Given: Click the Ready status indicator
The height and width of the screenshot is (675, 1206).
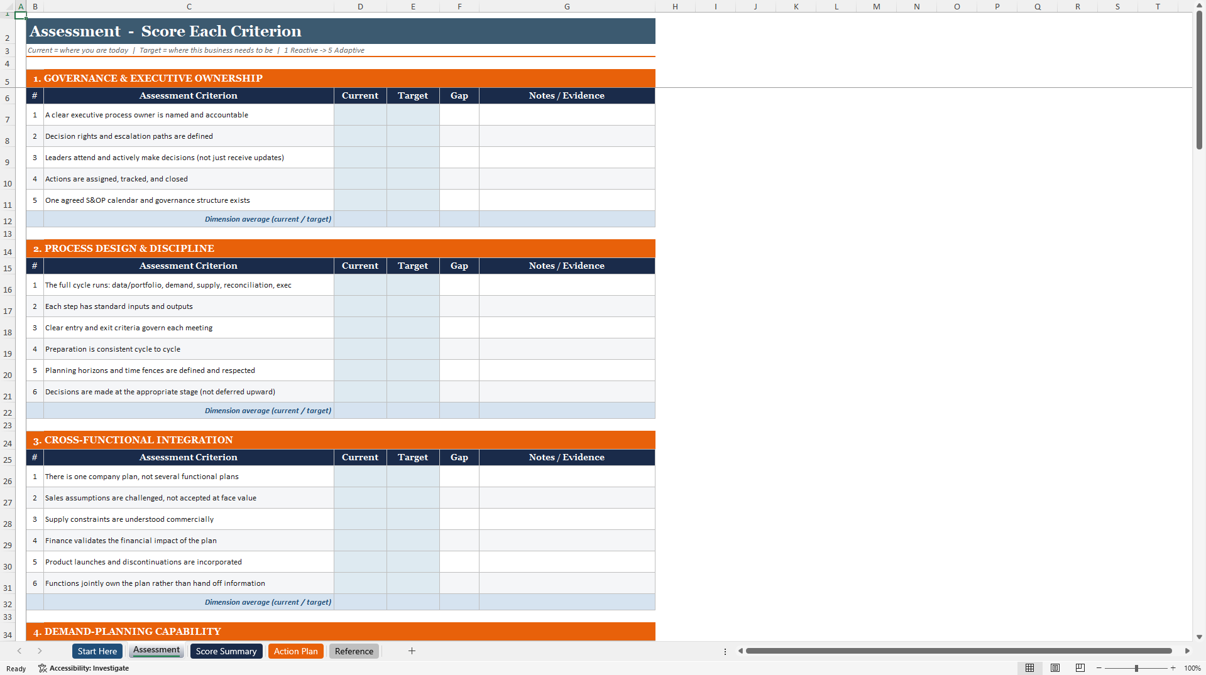Looking at the screenshot, I should tap(16, 669).
